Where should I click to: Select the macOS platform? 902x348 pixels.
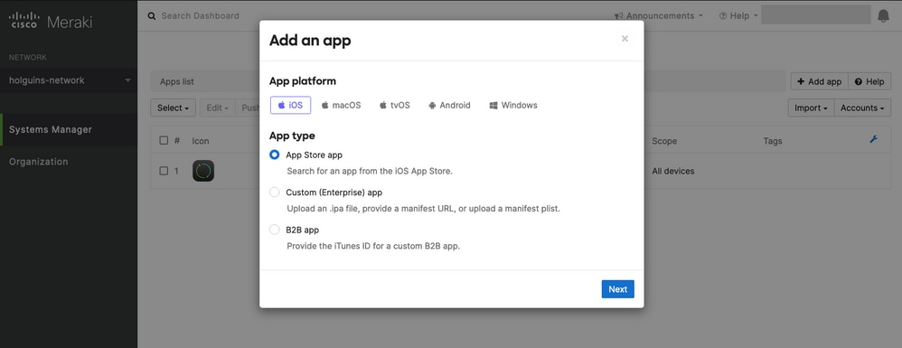click(341, 105)
